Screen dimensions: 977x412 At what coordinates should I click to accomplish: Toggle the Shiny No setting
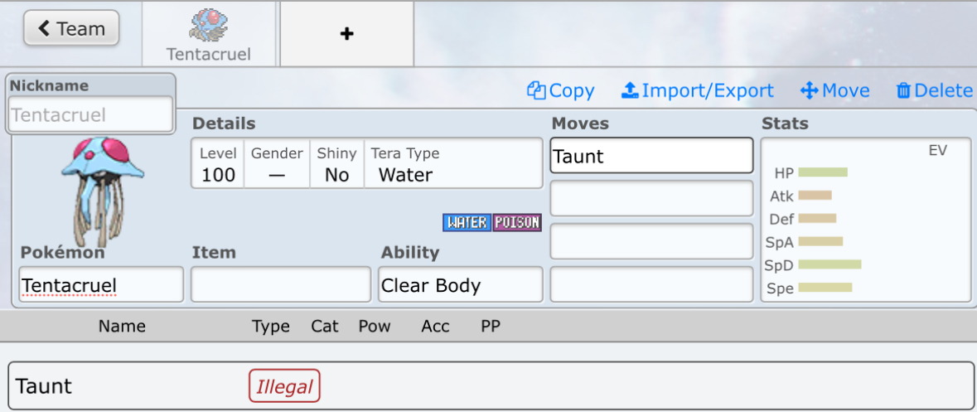[337, 164]
